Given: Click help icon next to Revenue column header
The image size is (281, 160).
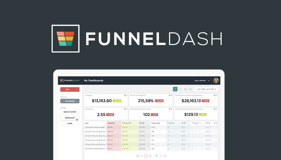Looking at the screenshot, I should pyautogui.click(x=130, y=123).
